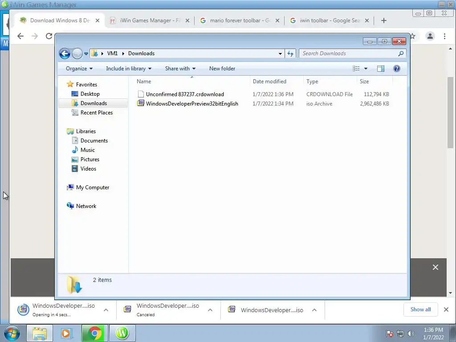Dismiss the dark page banner with X

point(435,267)
